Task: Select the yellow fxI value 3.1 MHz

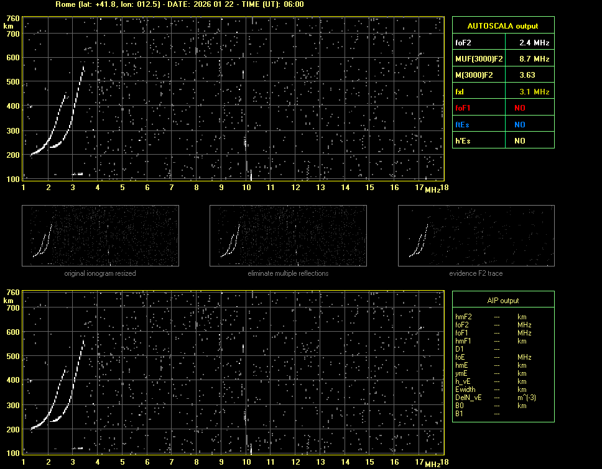Action: pyautogui.click(x=534, y=92)
